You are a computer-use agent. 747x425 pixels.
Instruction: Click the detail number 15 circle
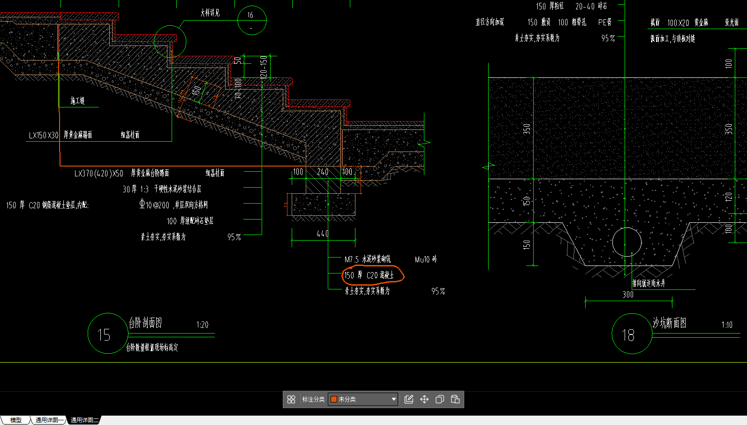[x=108, y=334]
